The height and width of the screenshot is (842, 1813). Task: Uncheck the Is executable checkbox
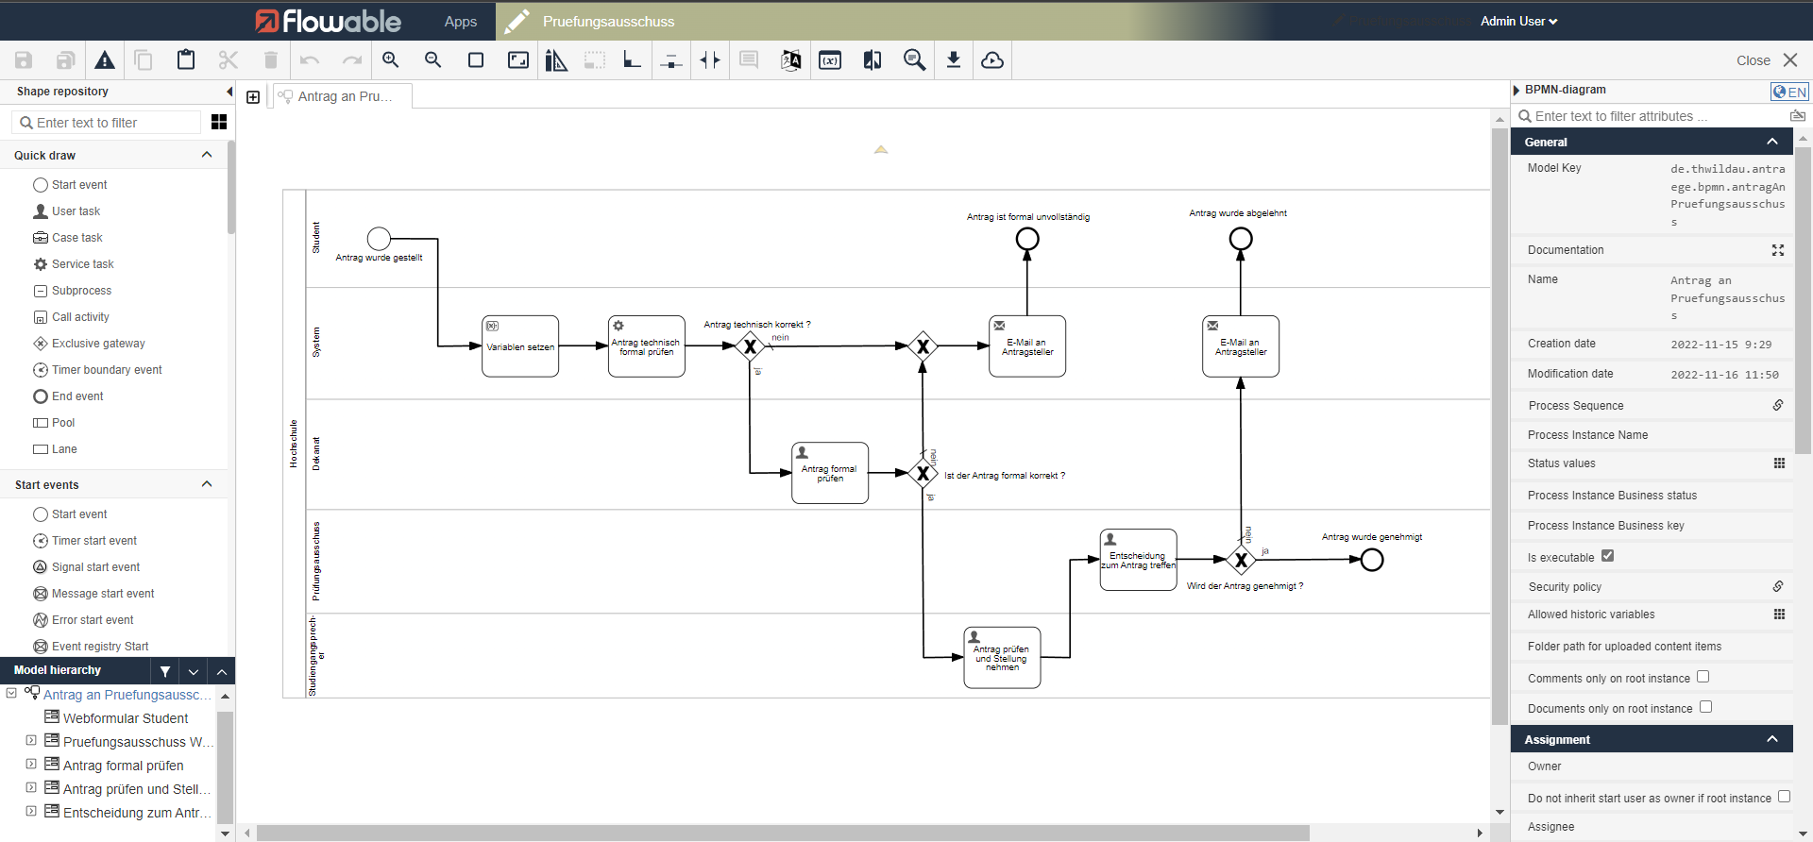1608,556
